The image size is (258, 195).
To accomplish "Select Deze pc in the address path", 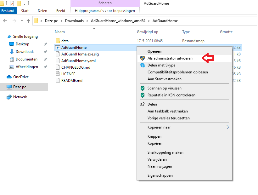I will 51,21.
